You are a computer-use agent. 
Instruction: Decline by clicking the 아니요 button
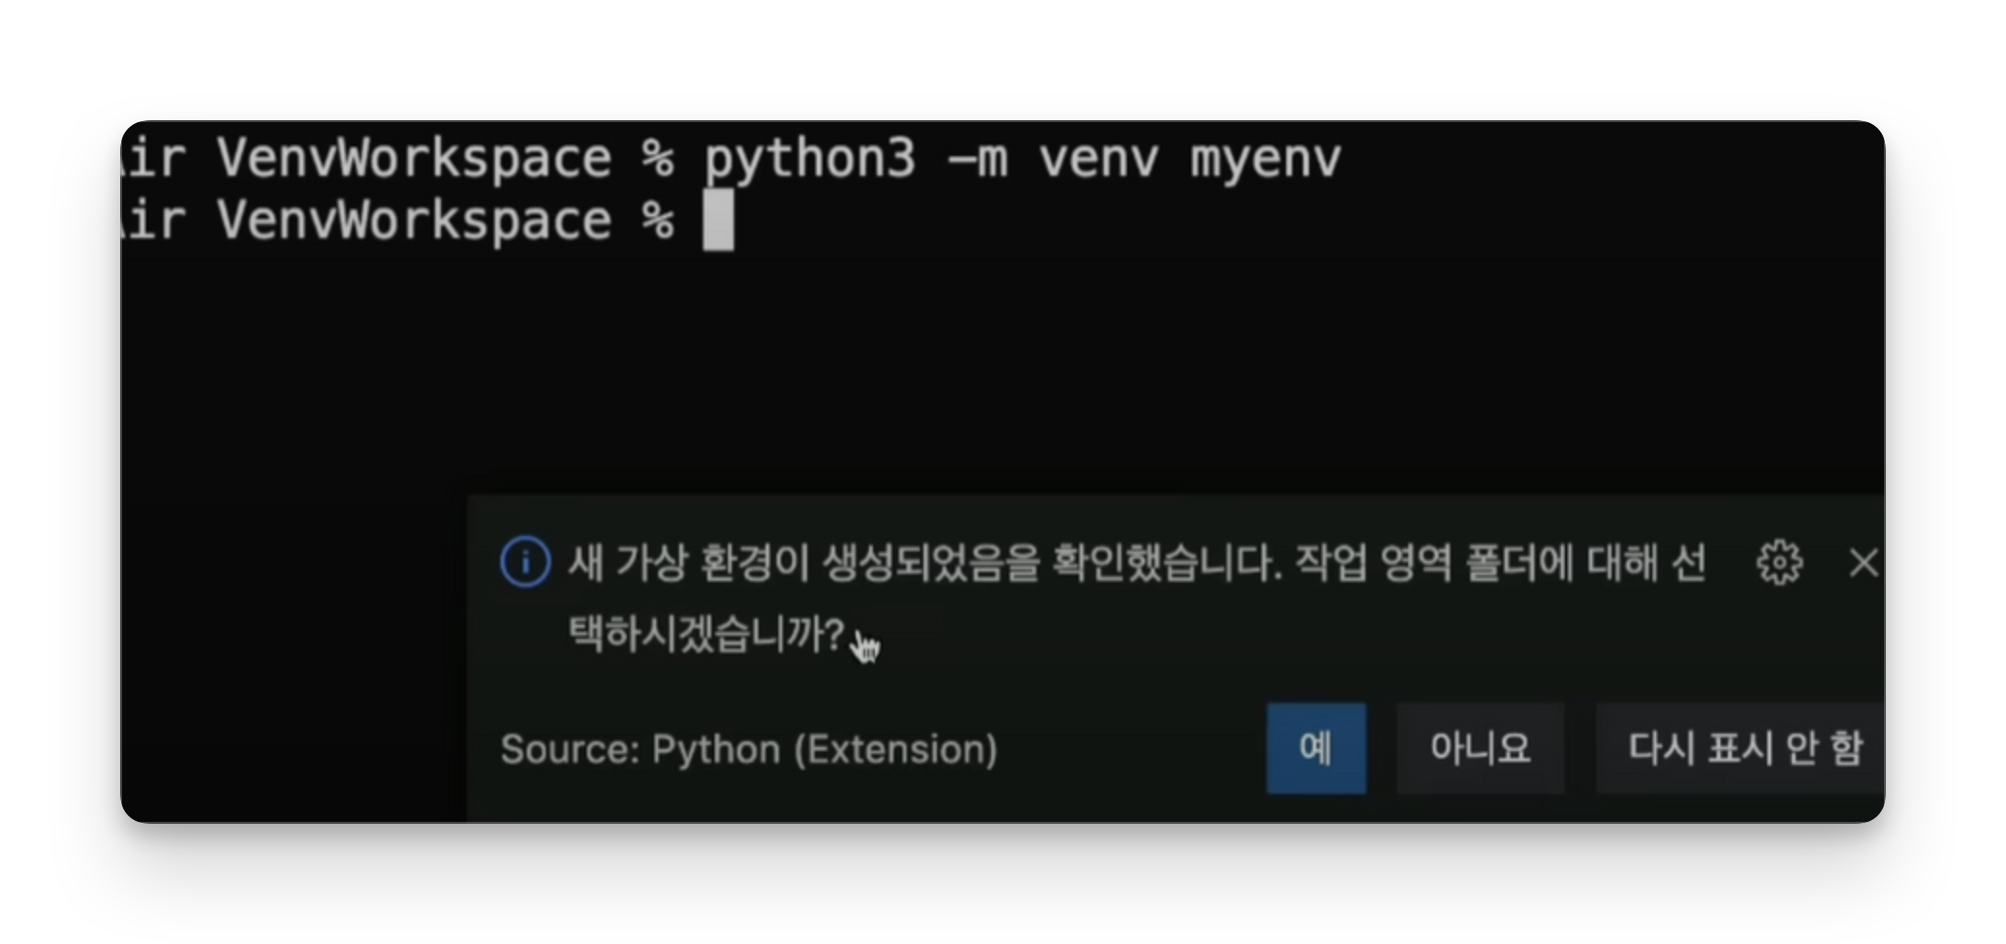point(1480,748)
